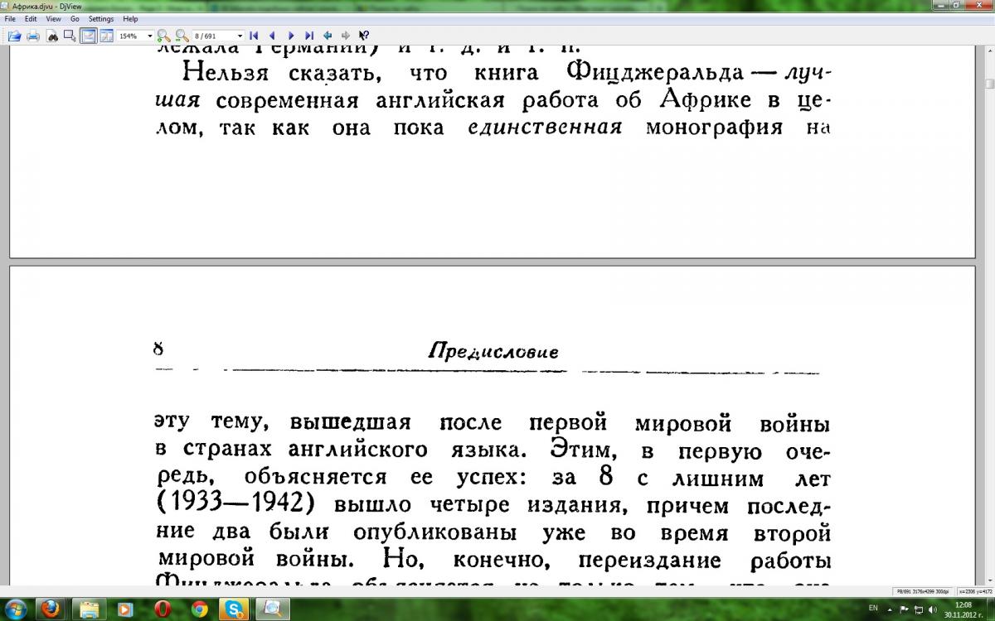The image size is (995, 621).
Task: Jump to the last page
Action: click(309, 36)
